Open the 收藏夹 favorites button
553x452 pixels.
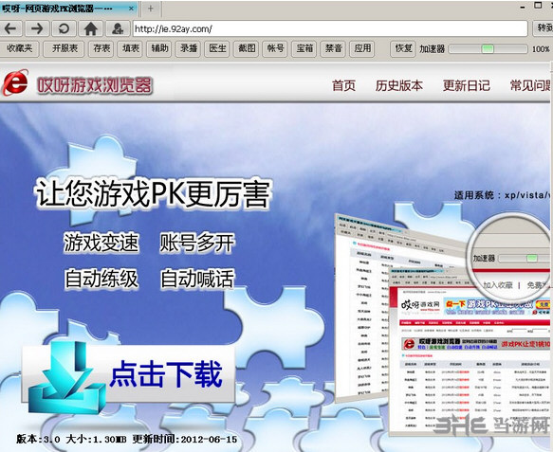[x=20, y=48]
